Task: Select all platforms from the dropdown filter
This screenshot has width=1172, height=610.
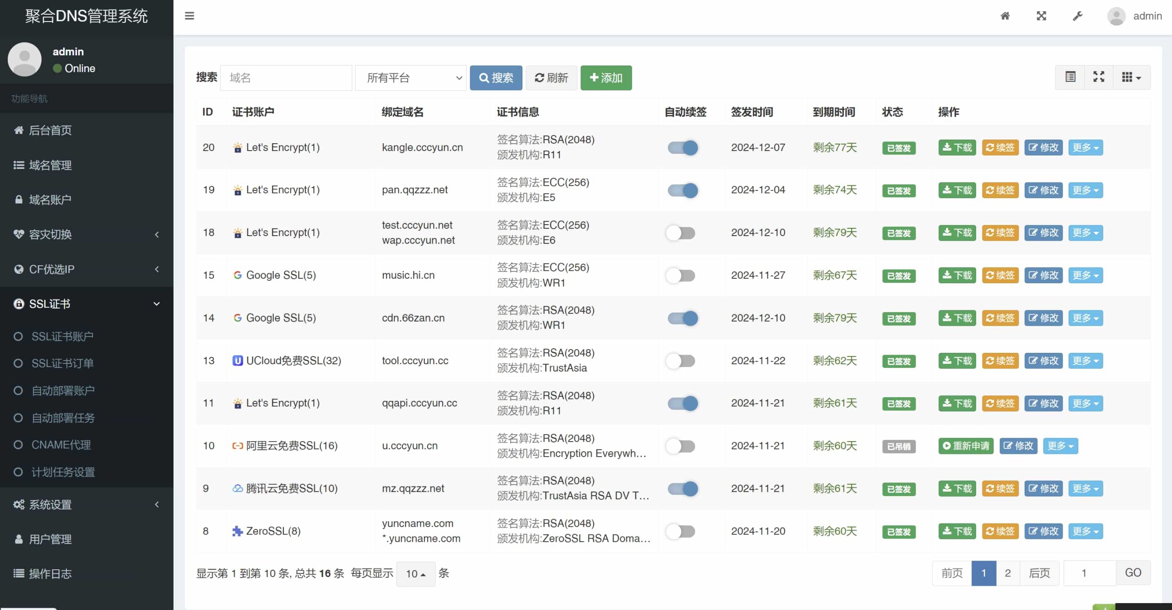Action: pyautogui.click(x=411, y=77)
